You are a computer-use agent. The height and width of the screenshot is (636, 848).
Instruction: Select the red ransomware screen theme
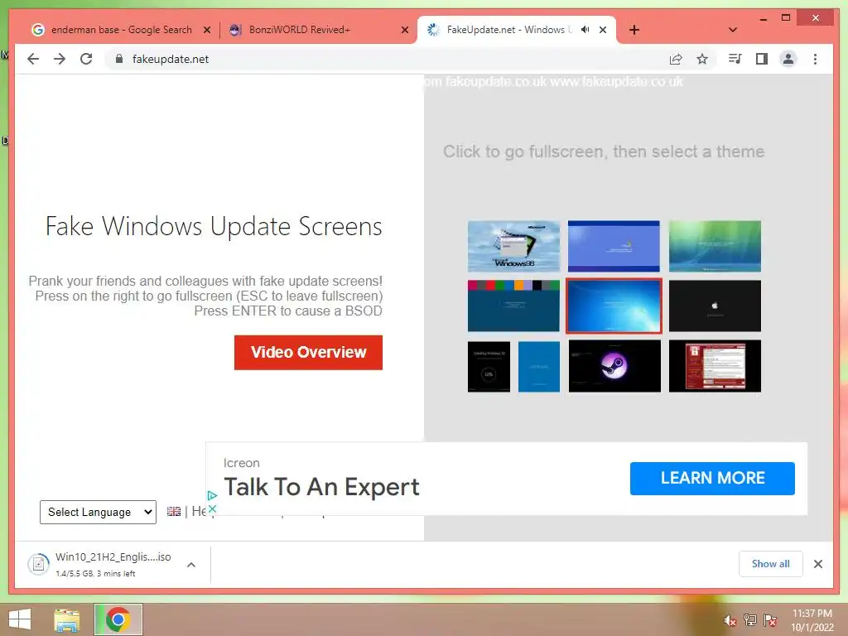(715, 366)
